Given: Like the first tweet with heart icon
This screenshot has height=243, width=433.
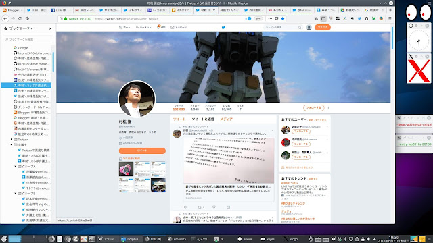Looking at the screenshot, I should pos(214,207).
